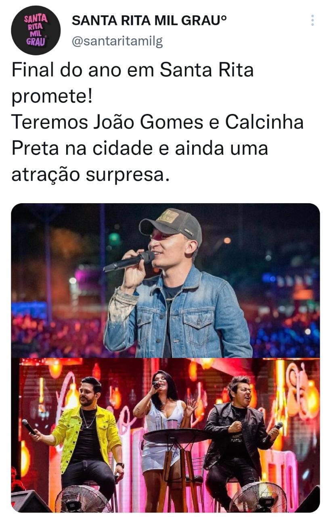
Task: Click the line "Final do ano em Santa Rita"
Action: pyautogui.click(x=132, y=70)
